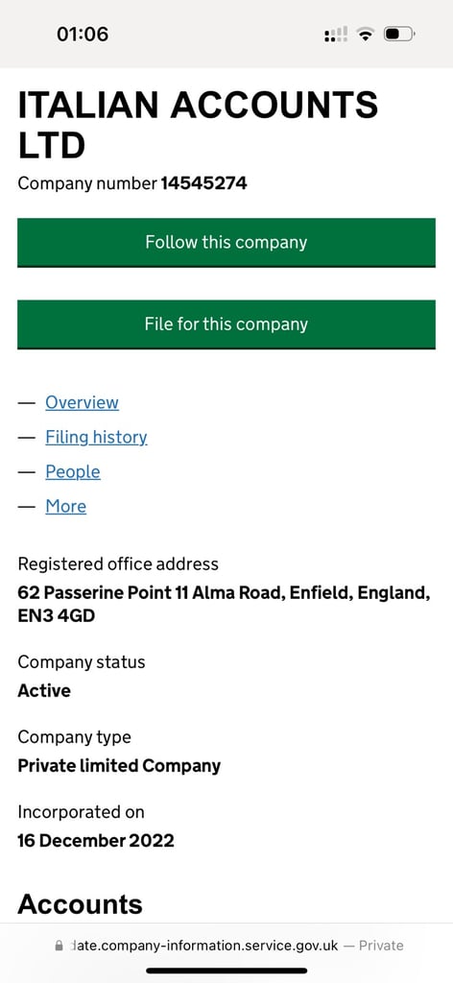The height and width of the screenshot is (983, 453).
Task: Tap the Follow this company button
Action: tap(226, 243)
